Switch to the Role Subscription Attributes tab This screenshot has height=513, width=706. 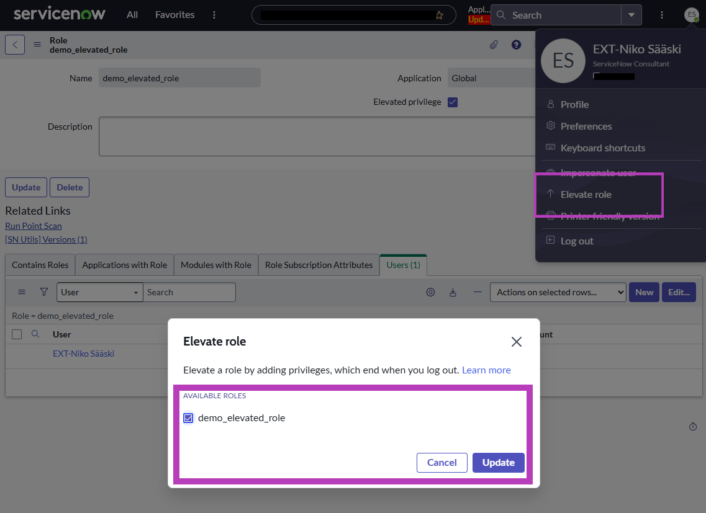(x=319, y=265)
